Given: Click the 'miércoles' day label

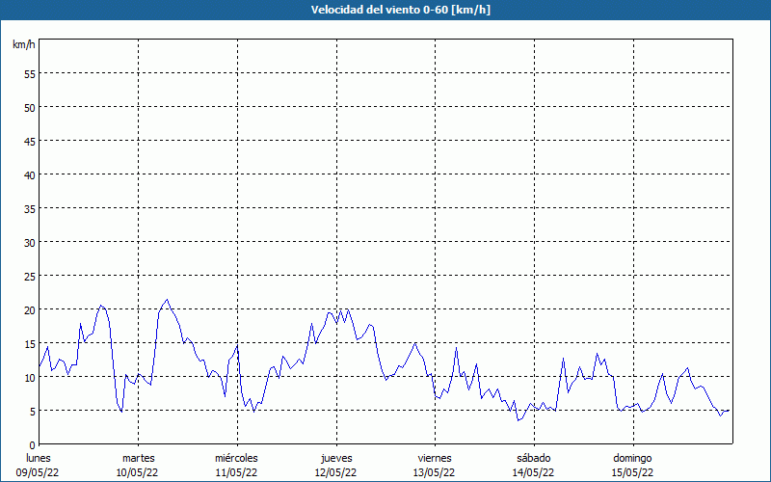Looking at the screenshot, I should click(x=236, y=458).
